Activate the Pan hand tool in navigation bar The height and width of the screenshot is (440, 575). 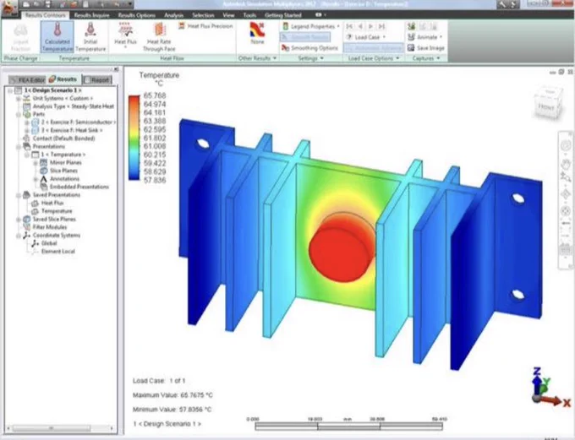click(566, 163)
